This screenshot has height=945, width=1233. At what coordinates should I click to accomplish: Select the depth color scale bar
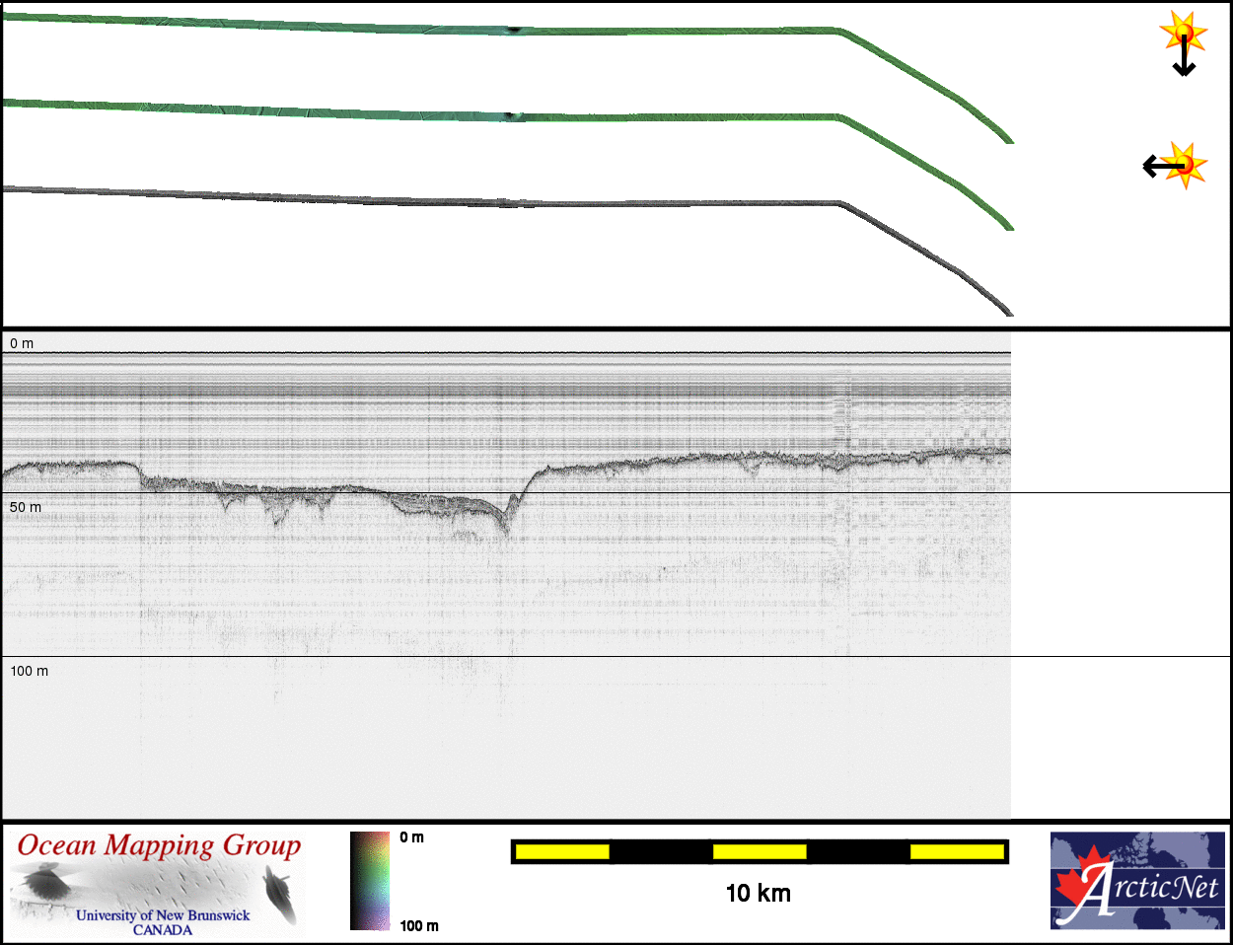370,881
